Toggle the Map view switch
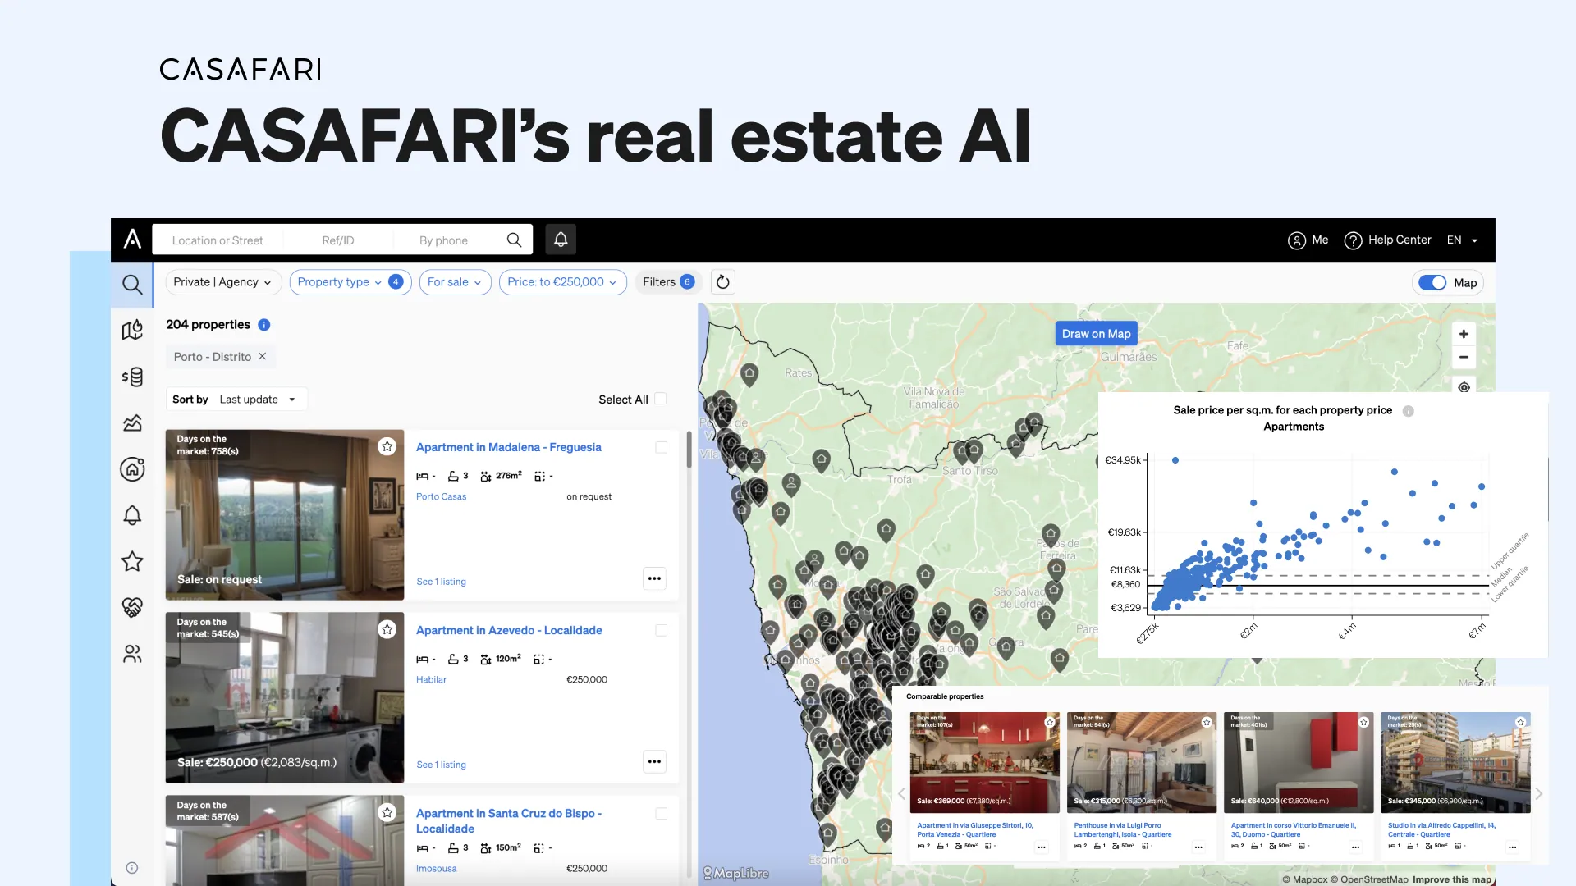 tap(1432, 283)
